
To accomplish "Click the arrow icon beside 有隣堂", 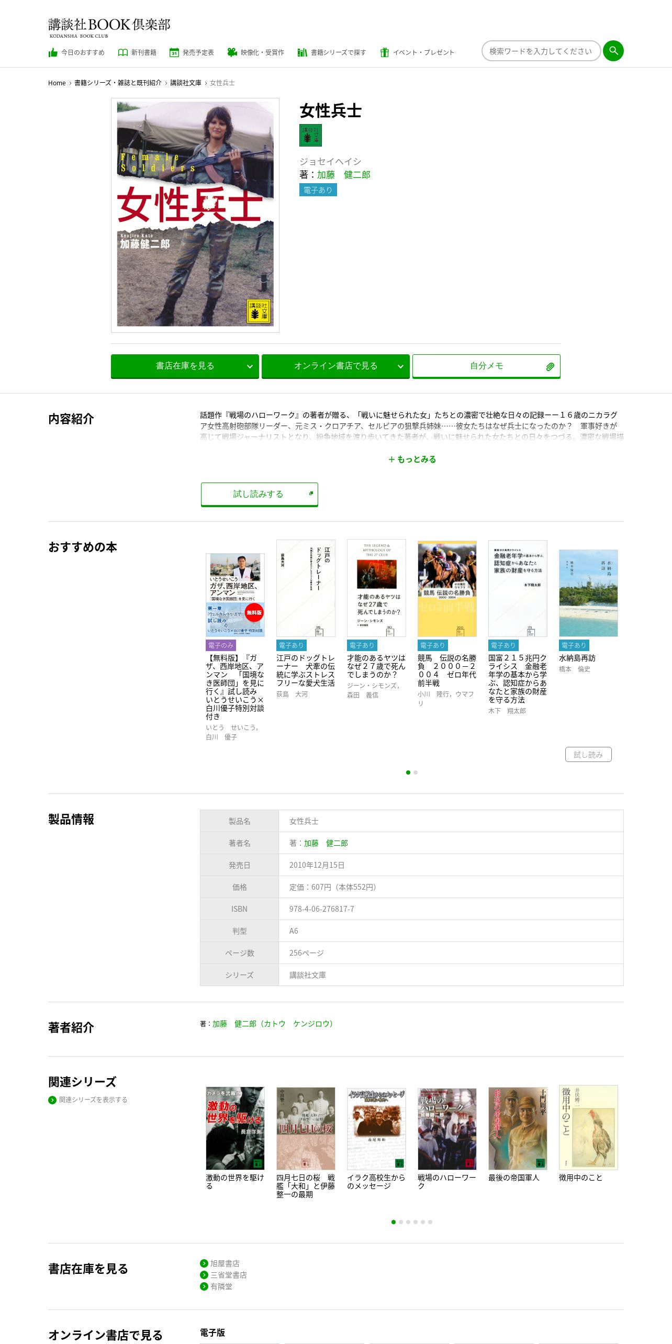I will click(204, 1286).
